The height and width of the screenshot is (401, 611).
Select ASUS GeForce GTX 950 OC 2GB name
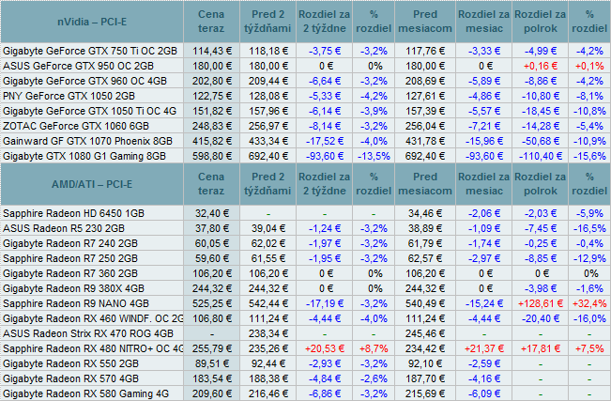78,66
